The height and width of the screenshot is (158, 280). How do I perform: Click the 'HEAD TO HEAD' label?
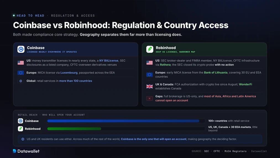point(30,16)
